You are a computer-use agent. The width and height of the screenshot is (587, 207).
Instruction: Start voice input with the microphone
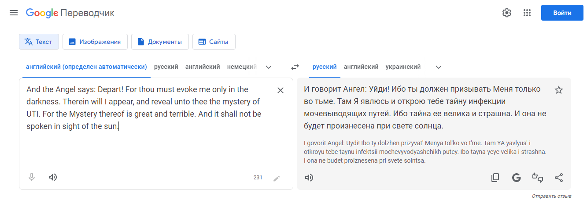coord(32,177)
